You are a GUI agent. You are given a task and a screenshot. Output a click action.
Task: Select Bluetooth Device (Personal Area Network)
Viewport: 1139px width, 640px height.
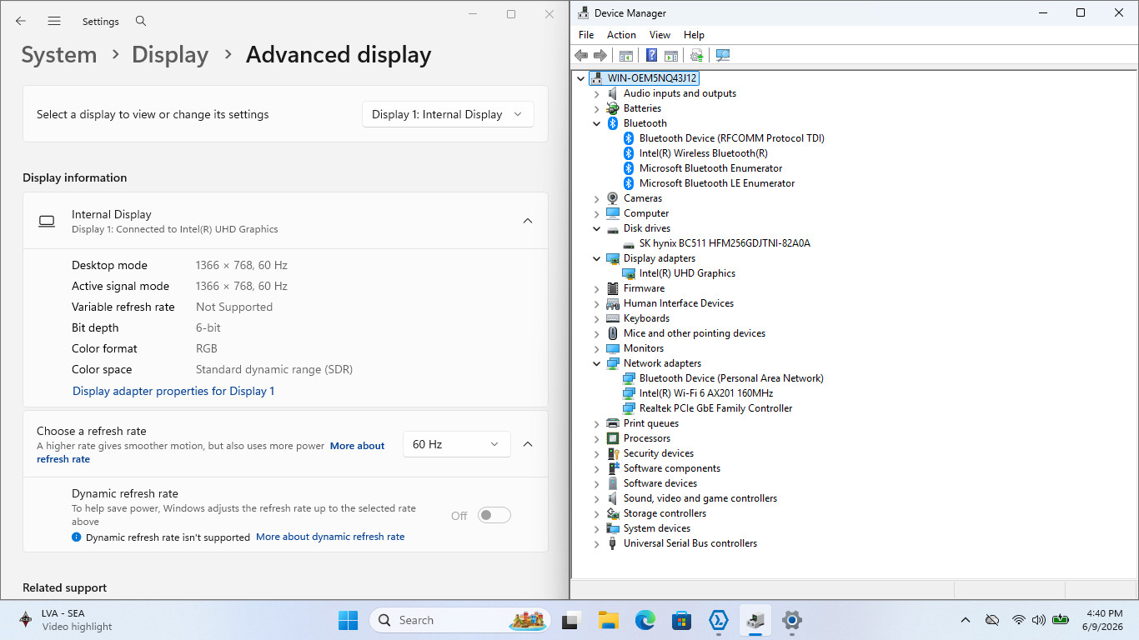click(731, 378)
